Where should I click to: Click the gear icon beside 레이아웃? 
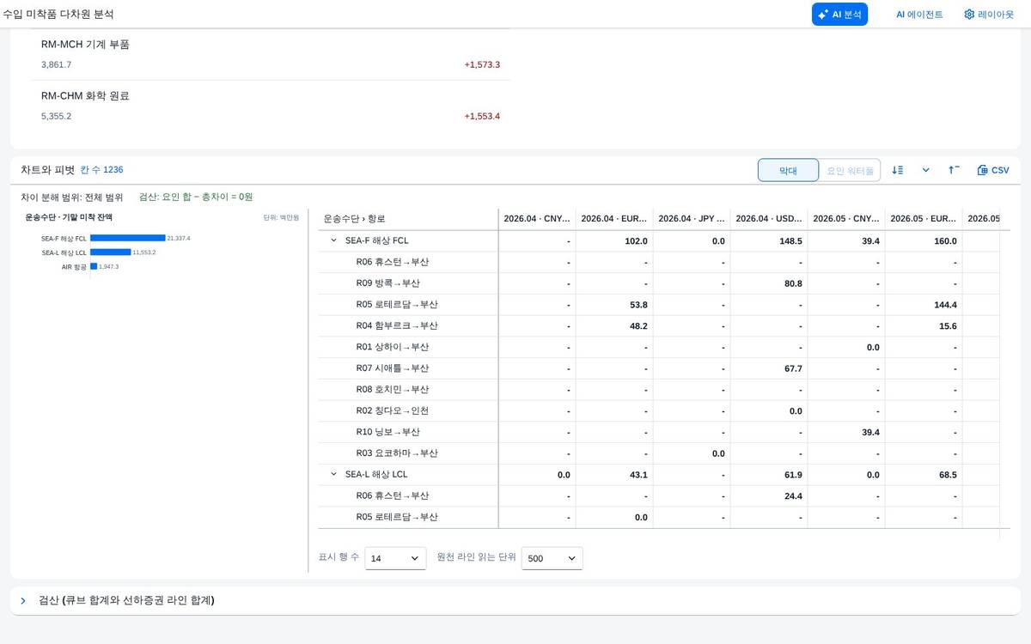(x=969, y=15)
